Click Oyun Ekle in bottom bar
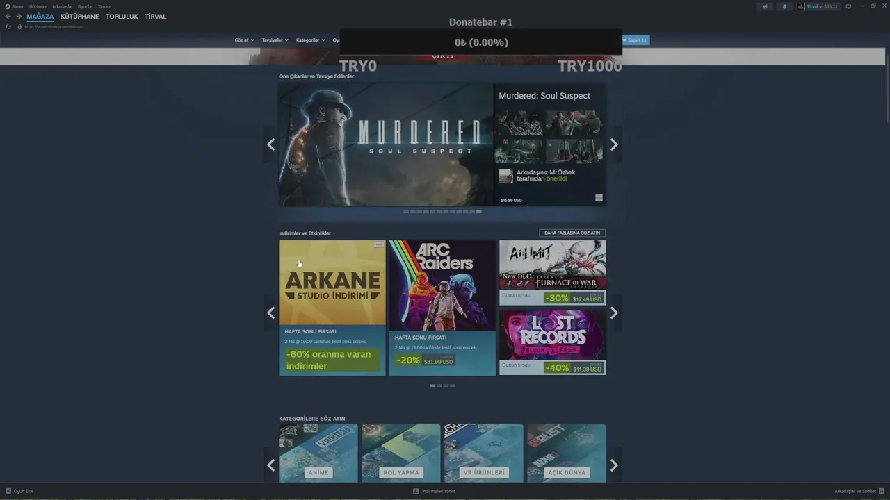 (19, 491)
